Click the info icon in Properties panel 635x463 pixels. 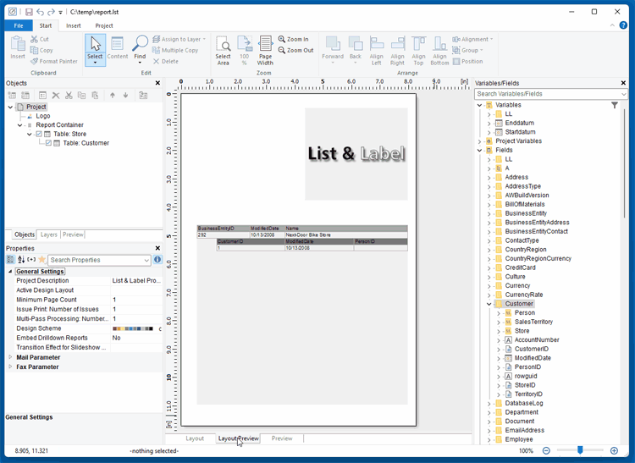tap(157, 259)
